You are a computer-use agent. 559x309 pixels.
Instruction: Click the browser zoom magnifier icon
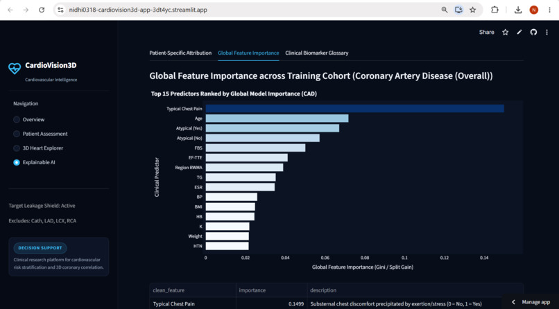445,10
